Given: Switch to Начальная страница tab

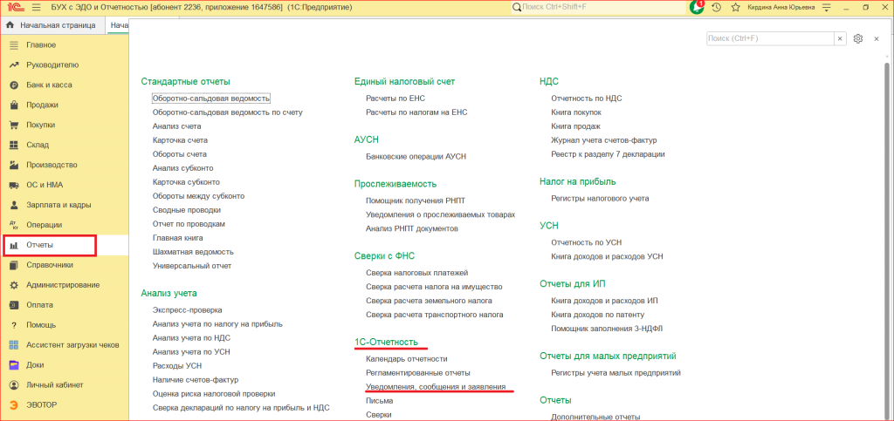Looking at the screenshot, I should (53, 25).
